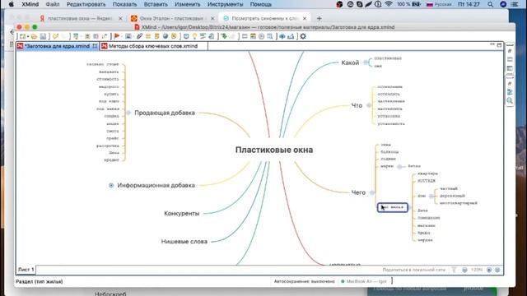This screenshot has height=296, width=527.
Task: Click the Wi-Fi icon in menu bar
Action: tap(389, 4)
